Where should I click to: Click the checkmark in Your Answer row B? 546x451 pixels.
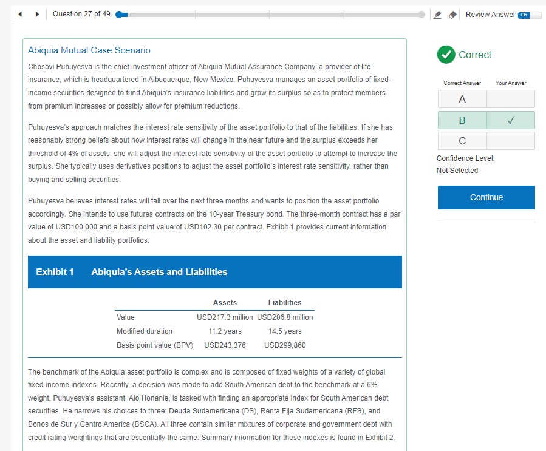pyautogui.click(x=511, y=120)
